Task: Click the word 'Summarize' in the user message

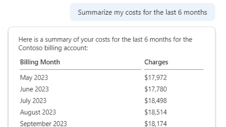Action: (95, 12)
